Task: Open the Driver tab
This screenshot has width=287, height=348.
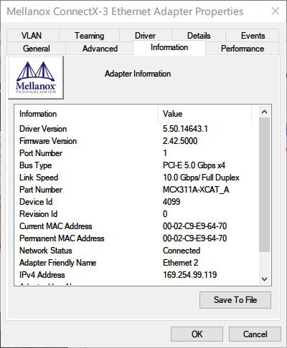Action: pyautogui.click(x=146, y=36)
